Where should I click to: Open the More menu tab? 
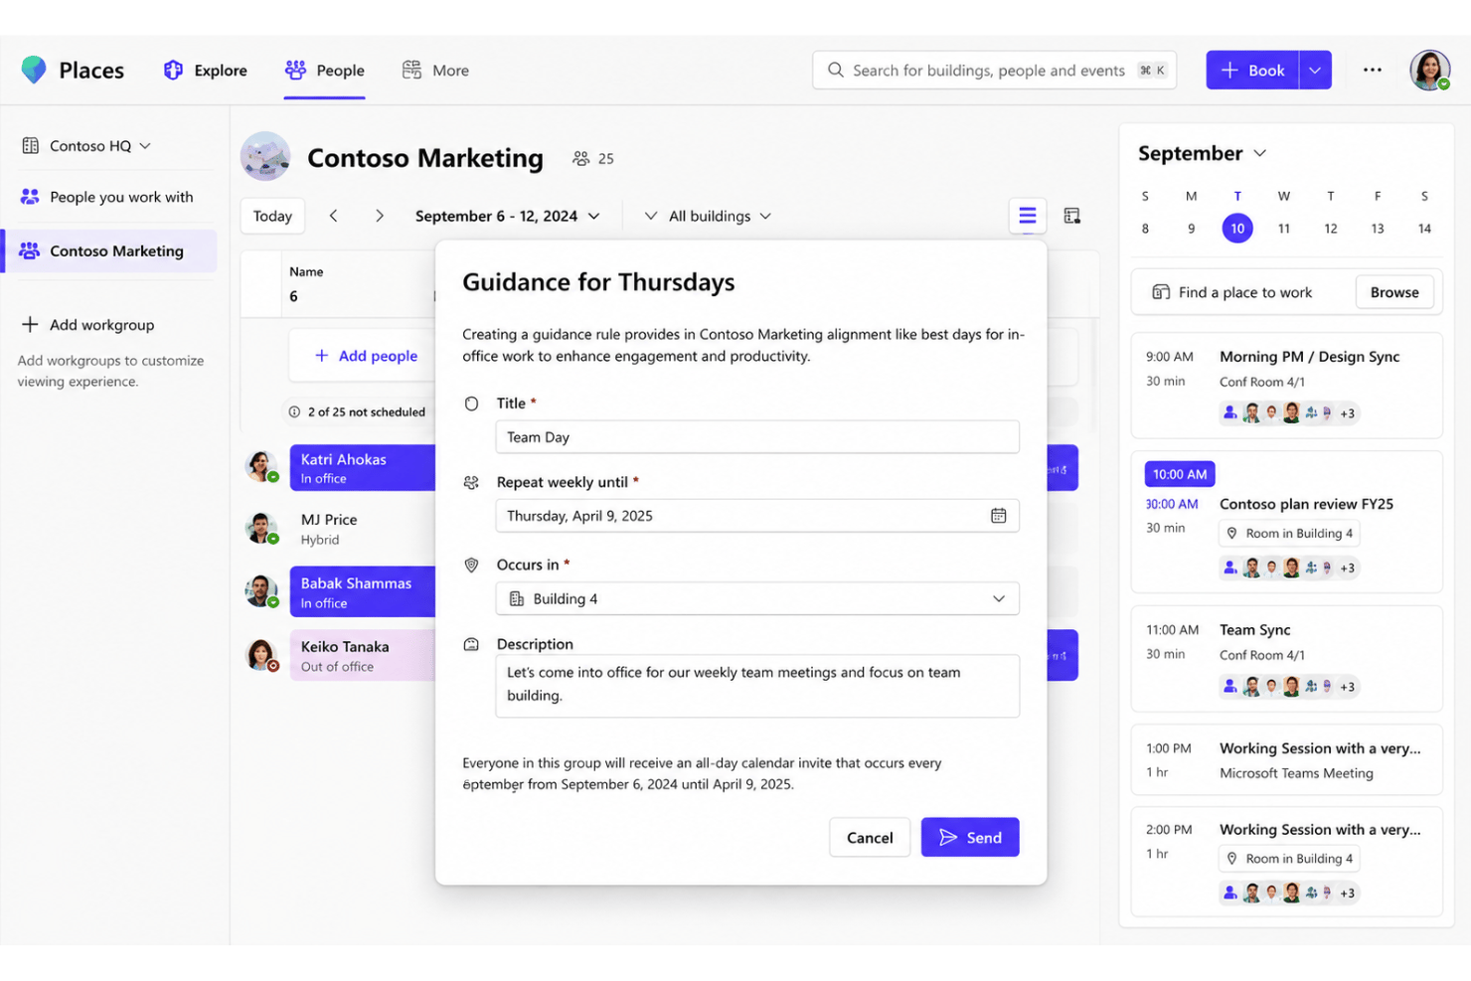point(435,71)
